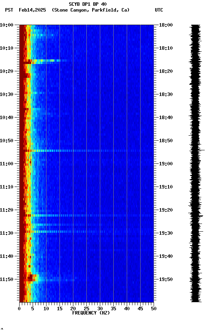212x333 pixels.
Task: Click the 45 Hz frequency axis label
Action: (x=140, y=309)
